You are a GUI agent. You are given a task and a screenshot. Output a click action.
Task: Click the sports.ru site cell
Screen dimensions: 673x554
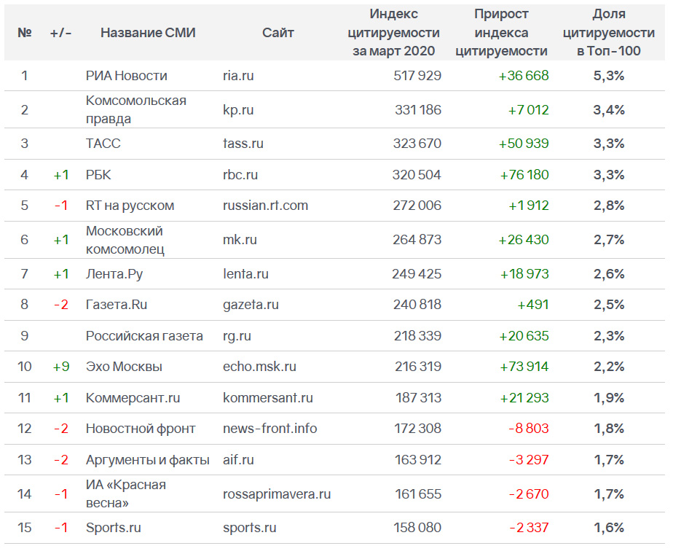[x=249, y=527]
